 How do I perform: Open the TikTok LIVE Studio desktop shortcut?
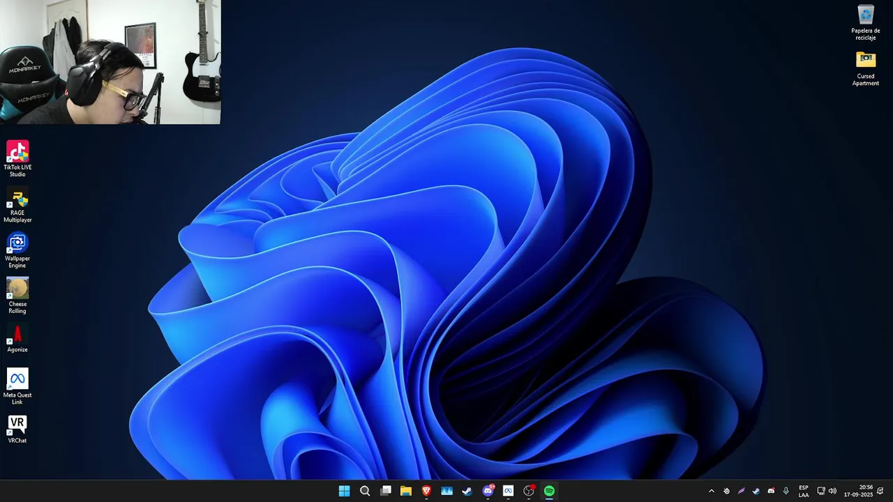[17, 159]
